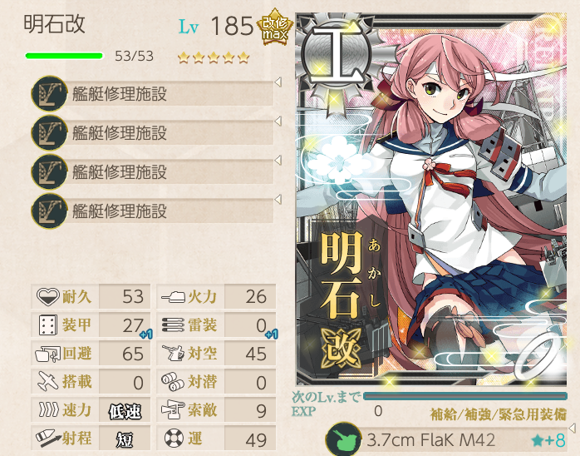580x456 pixels.
Task: Click the first 艦艇修理施設 repair crane icon
Action: tap(49, 93)
